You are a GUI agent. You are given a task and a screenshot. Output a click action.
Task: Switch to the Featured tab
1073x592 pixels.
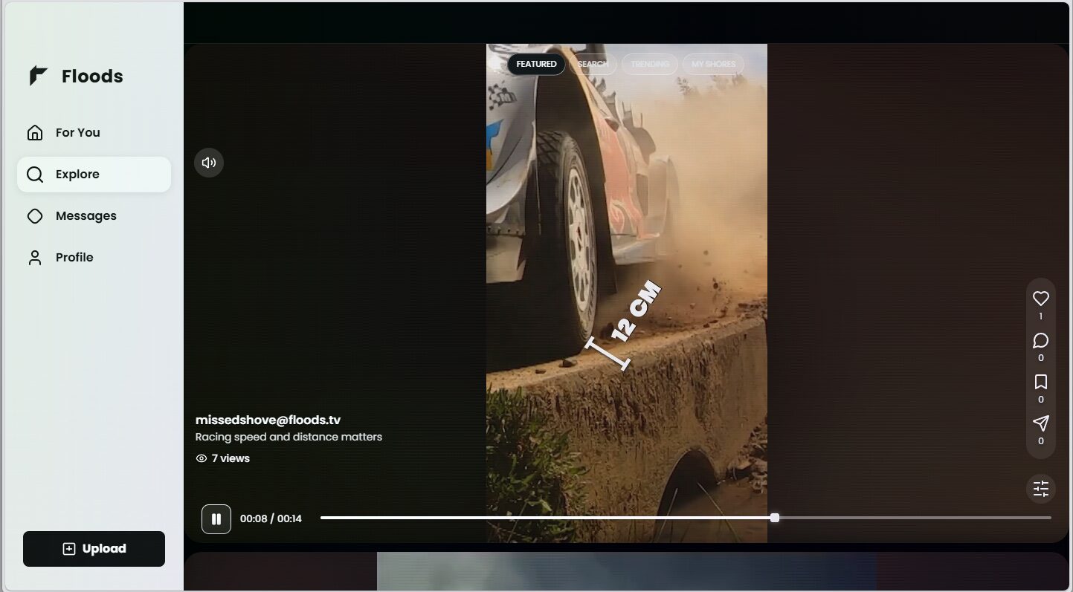coord(536,64)
